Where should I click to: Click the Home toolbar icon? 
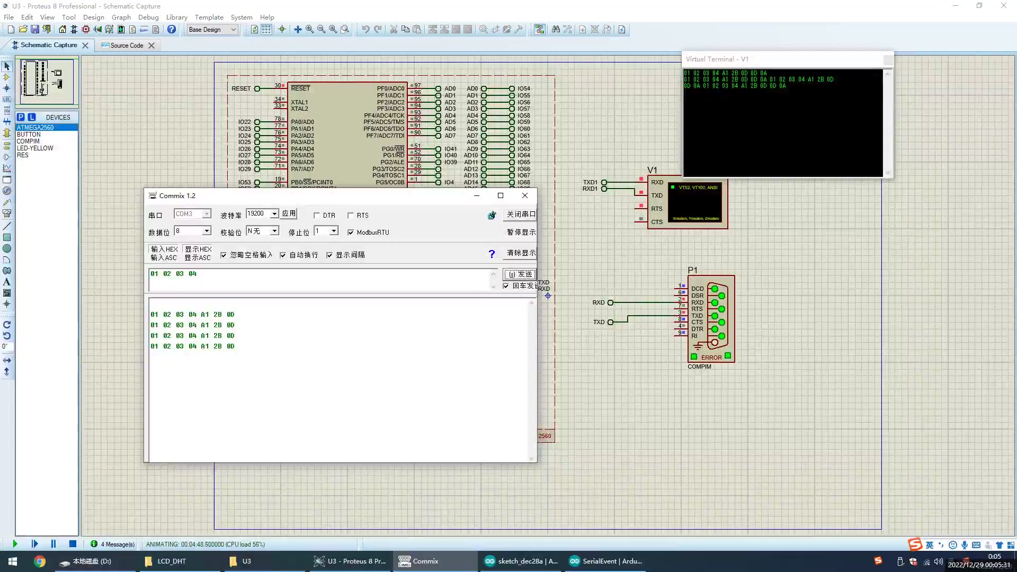pos(63,30)
